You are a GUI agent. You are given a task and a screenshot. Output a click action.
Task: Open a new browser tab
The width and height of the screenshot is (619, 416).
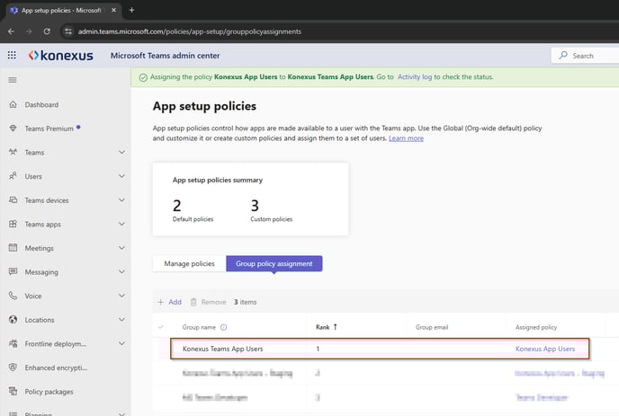click(132, 10)
